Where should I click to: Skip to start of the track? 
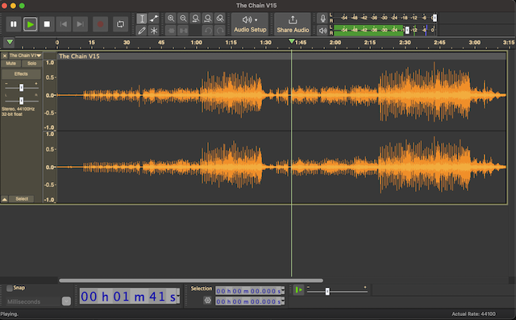click(64, 24)
